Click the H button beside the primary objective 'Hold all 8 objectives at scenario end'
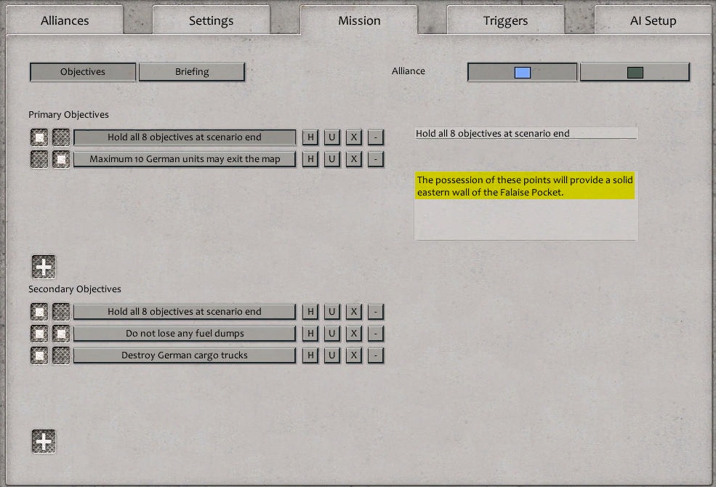This screenshot has height=487, width=716. pos(309,137)
